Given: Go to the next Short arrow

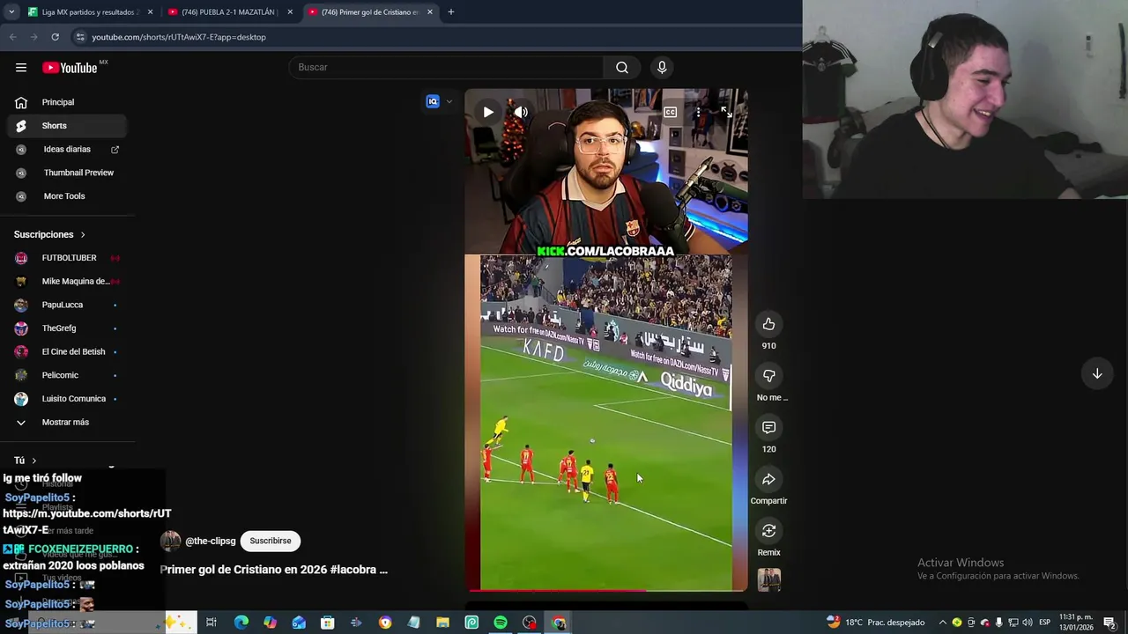Looking at the screenshot, I should pos(1097,374).
